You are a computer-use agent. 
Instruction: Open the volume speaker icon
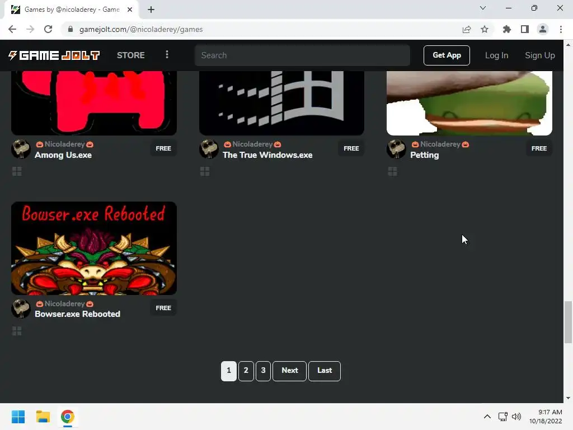click(x=516, y=417)
